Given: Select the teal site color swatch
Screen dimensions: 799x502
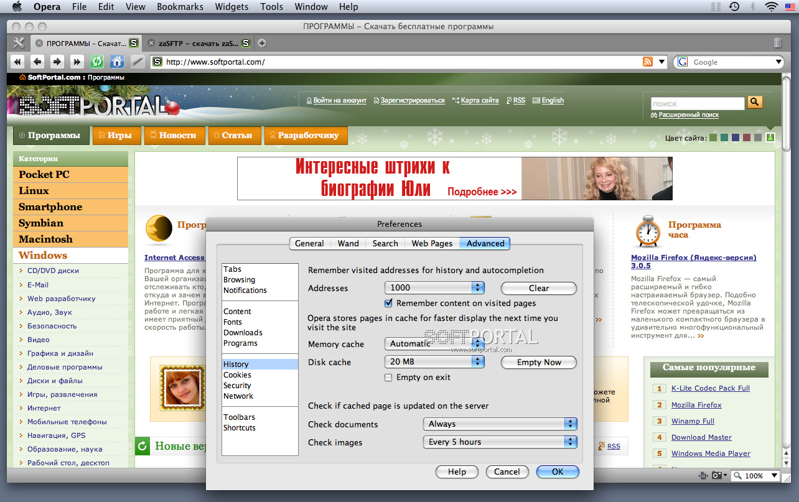Looking at the screenshot, I should [724, 137].
